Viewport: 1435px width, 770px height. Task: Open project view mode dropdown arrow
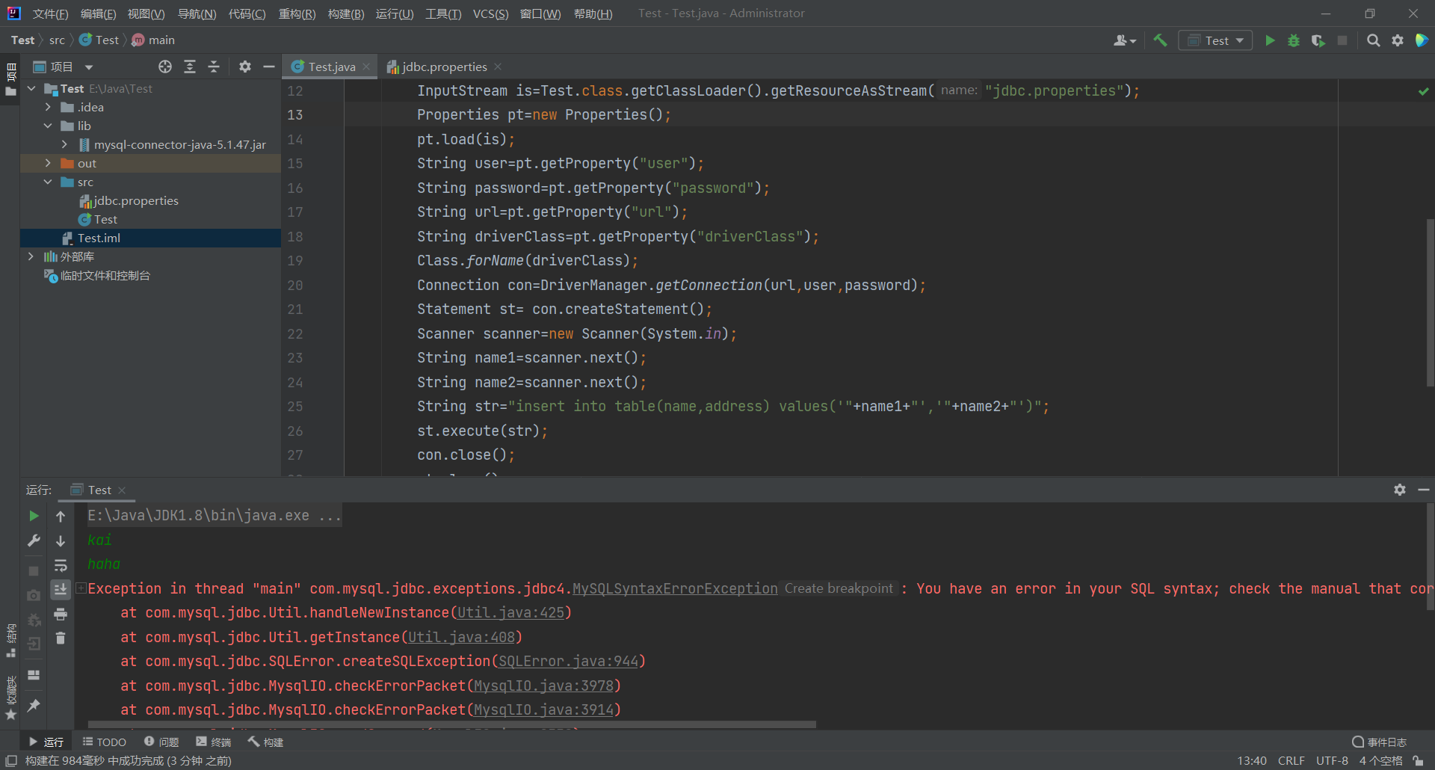click(x=89, y=67)
